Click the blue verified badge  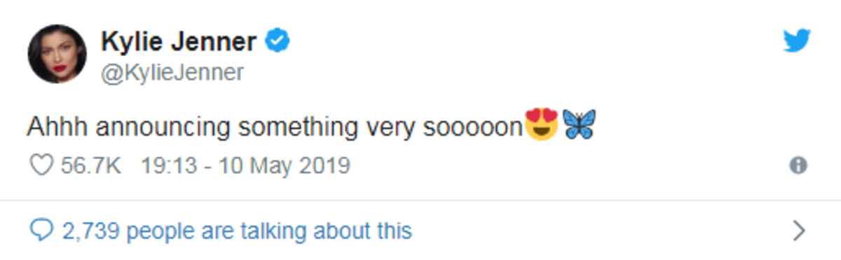tap(278, 43)
